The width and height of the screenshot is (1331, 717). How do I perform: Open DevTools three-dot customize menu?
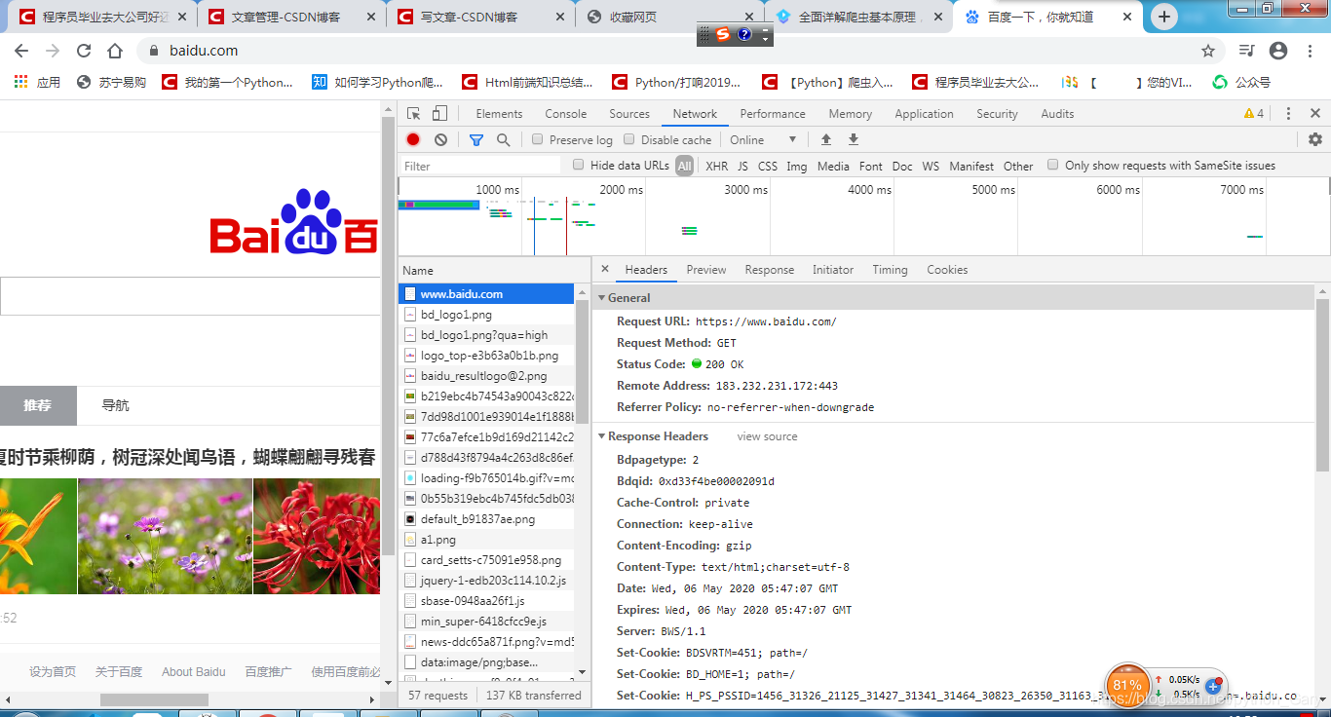(1288, 114)
